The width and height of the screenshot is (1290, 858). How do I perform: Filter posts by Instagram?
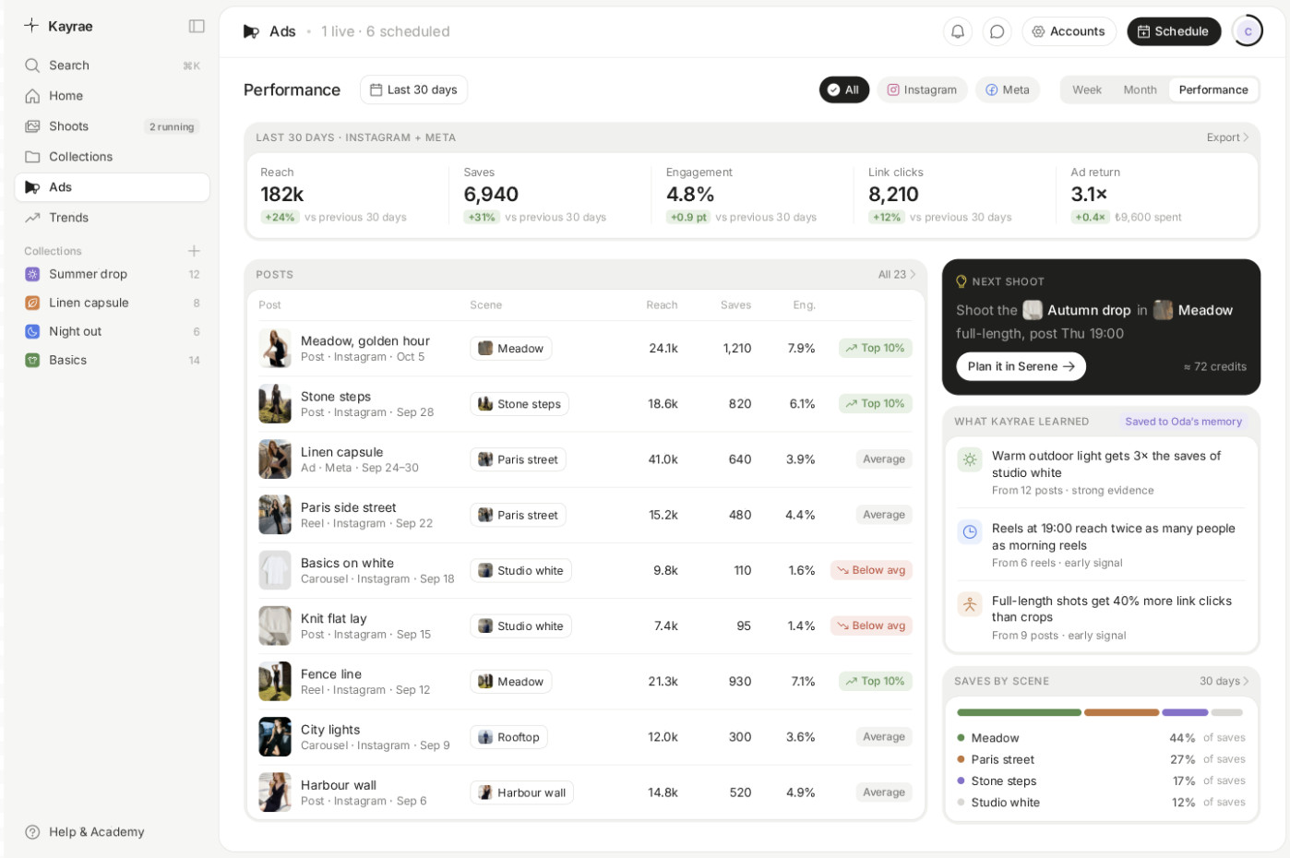[x=922, y=89]
